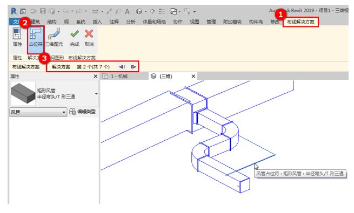Click the '第 2 个(共 7 个)' solution counter text
This screenshot has height=213, width=354.
(x=93, y=67)
